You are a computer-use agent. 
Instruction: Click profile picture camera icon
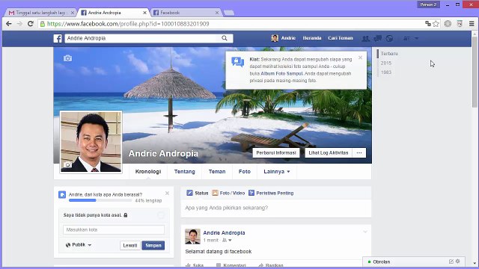[x=67, y=164]
